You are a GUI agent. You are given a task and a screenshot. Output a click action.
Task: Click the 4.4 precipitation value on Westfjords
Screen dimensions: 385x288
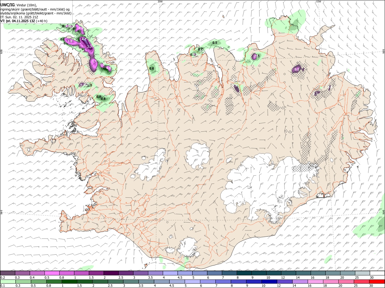pos(84,39)
